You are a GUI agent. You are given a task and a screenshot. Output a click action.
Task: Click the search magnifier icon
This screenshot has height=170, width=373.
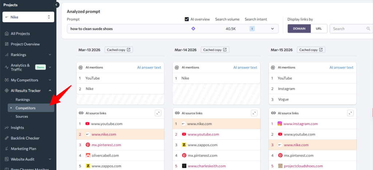tap(368, 29)
